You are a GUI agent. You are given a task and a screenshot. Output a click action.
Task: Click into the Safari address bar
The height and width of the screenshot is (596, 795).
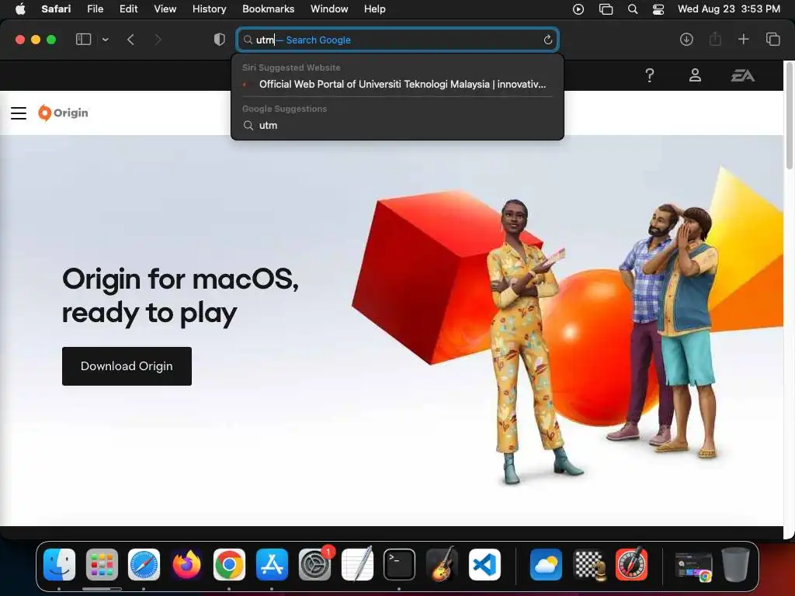[x=397, y=40]
